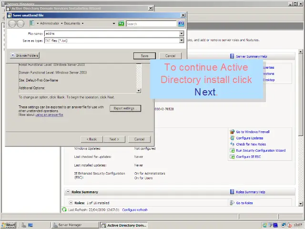Image resolution: width=305 pixels, height=229 pixels.
Task: Open the Roles Summary Help link
Action: tap(251, 192)
